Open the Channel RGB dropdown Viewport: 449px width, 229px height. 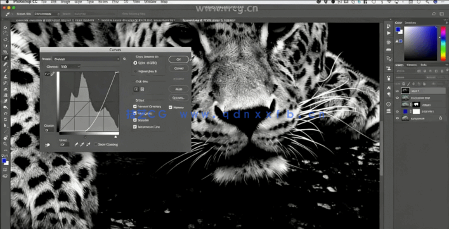70,66
